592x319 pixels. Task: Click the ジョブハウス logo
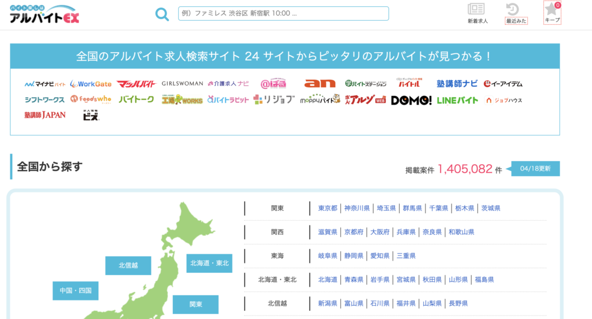click(x=504, y=101)
